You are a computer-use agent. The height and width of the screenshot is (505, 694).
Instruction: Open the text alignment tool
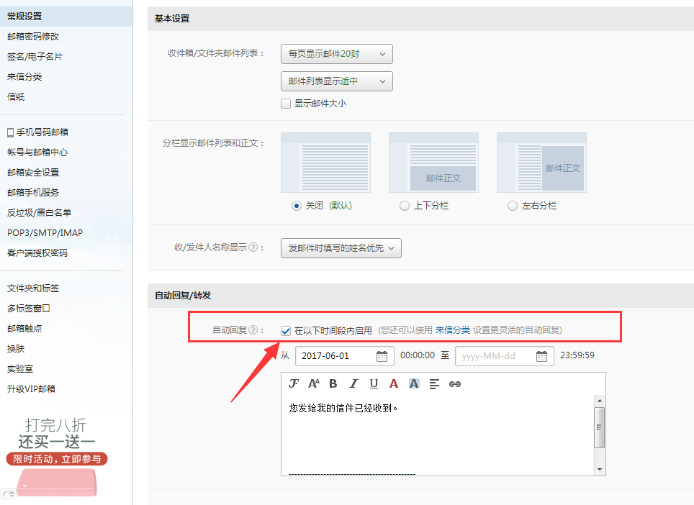point(434,383)
